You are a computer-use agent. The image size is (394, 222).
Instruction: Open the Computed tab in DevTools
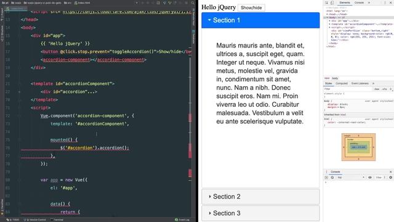click(x=342, y=83)
